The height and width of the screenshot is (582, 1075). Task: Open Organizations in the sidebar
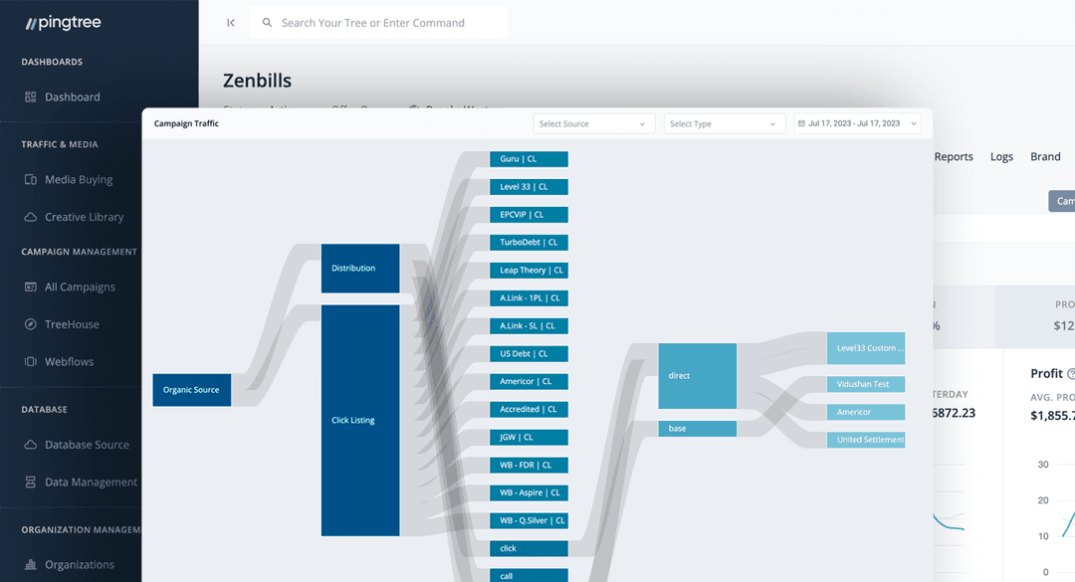pos(79,565)
